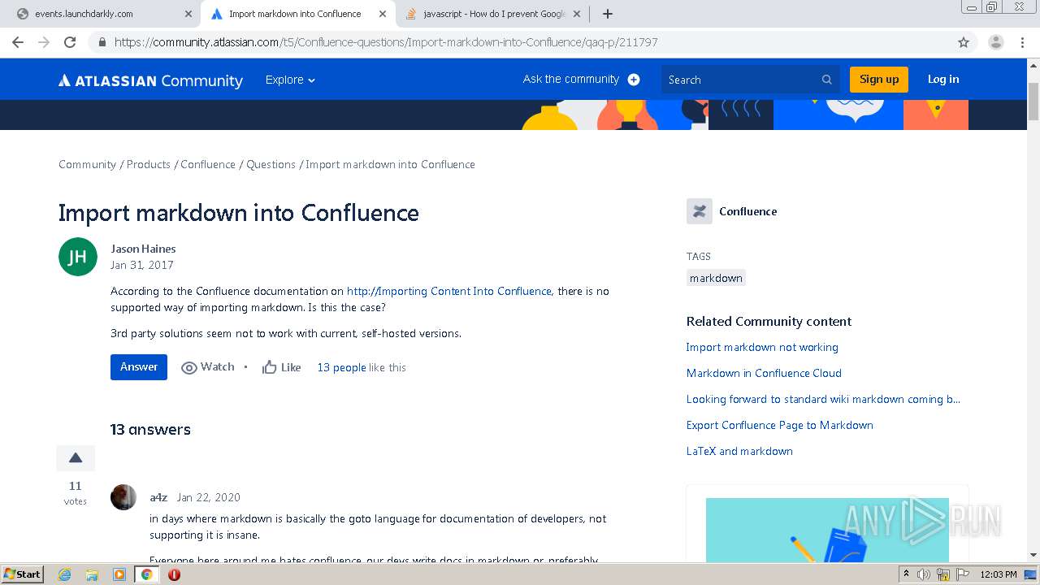Viewport: 1040px width, 585px height.
Task: Close the Import markdown into Confluence tab
Action: coord(382,14)
